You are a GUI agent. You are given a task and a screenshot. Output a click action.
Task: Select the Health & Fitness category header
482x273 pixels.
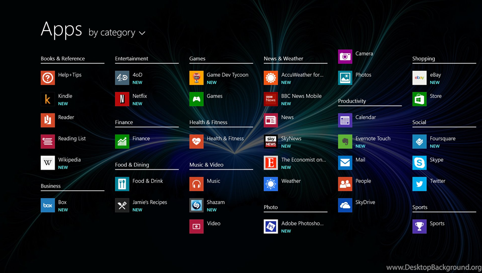(x=208, y=122)
